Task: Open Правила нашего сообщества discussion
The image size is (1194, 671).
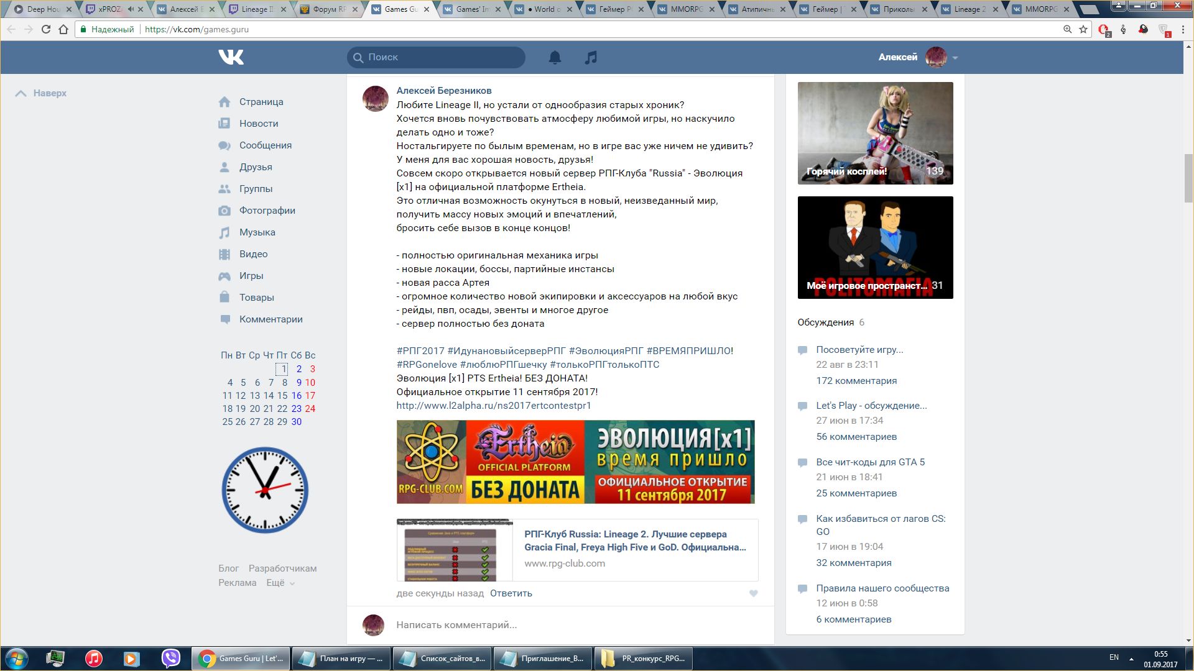Action: pos(882,588)
